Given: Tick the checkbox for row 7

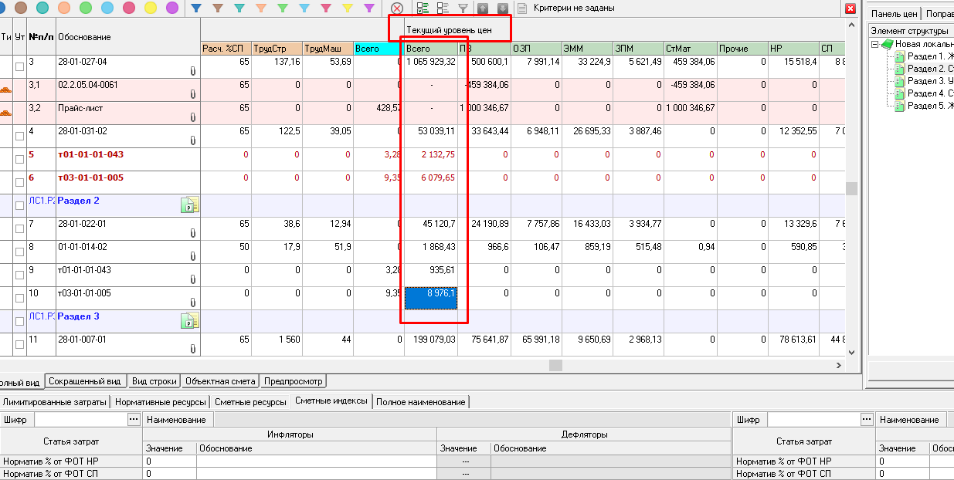Looking at the screenshot, I should pos(20,228).
